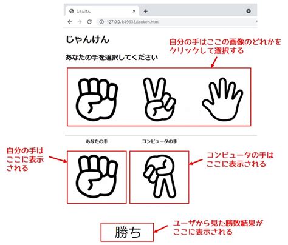Screen dimensions: 288x245
Task: Select the じゃんけん browser tab
Action: (x=102, y=11)
